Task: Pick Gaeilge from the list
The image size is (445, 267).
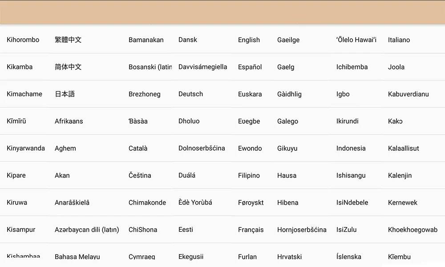Action: (x=288, y=40)
